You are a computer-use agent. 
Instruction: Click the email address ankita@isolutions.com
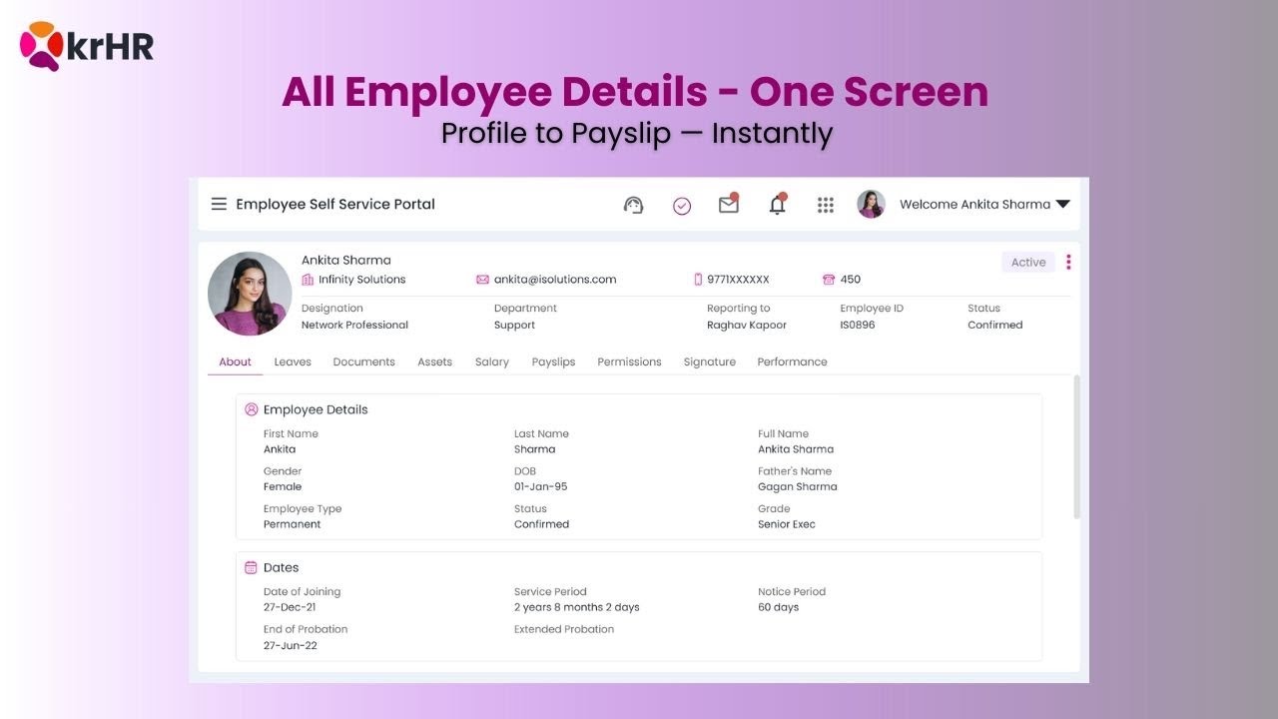tap(555, 280)
